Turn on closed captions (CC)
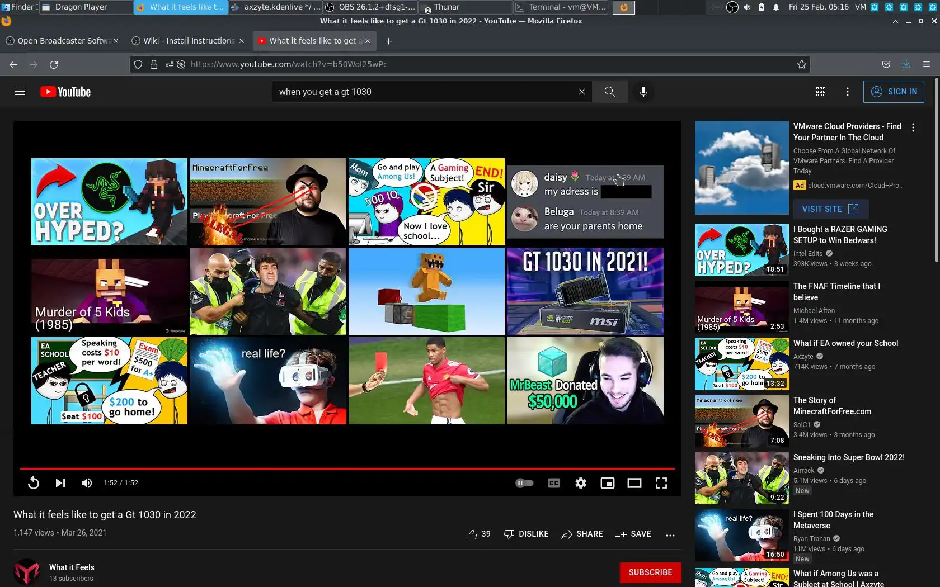Image resolution: width=940 pixels, height=587 pixels. (x=554, y=483)
